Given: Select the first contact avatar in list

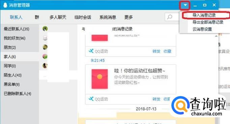Looking at the screenshot, I should click(45, 29).
